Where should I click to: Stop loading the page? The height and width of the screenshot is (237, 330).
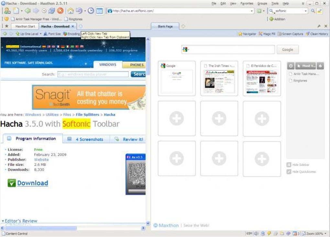60,11
